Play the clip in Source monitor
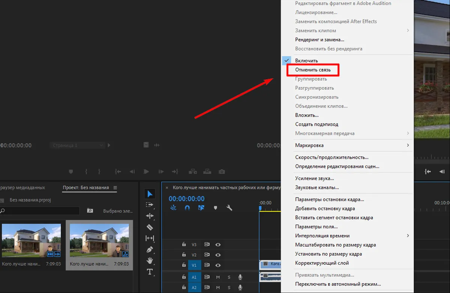This screenshot has width=450, height=293. [x=146, y=172]
